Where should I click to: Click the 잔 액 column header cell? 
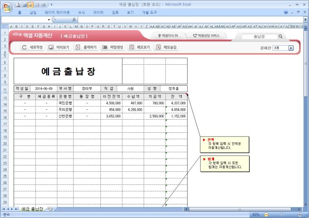click(176, 97)
